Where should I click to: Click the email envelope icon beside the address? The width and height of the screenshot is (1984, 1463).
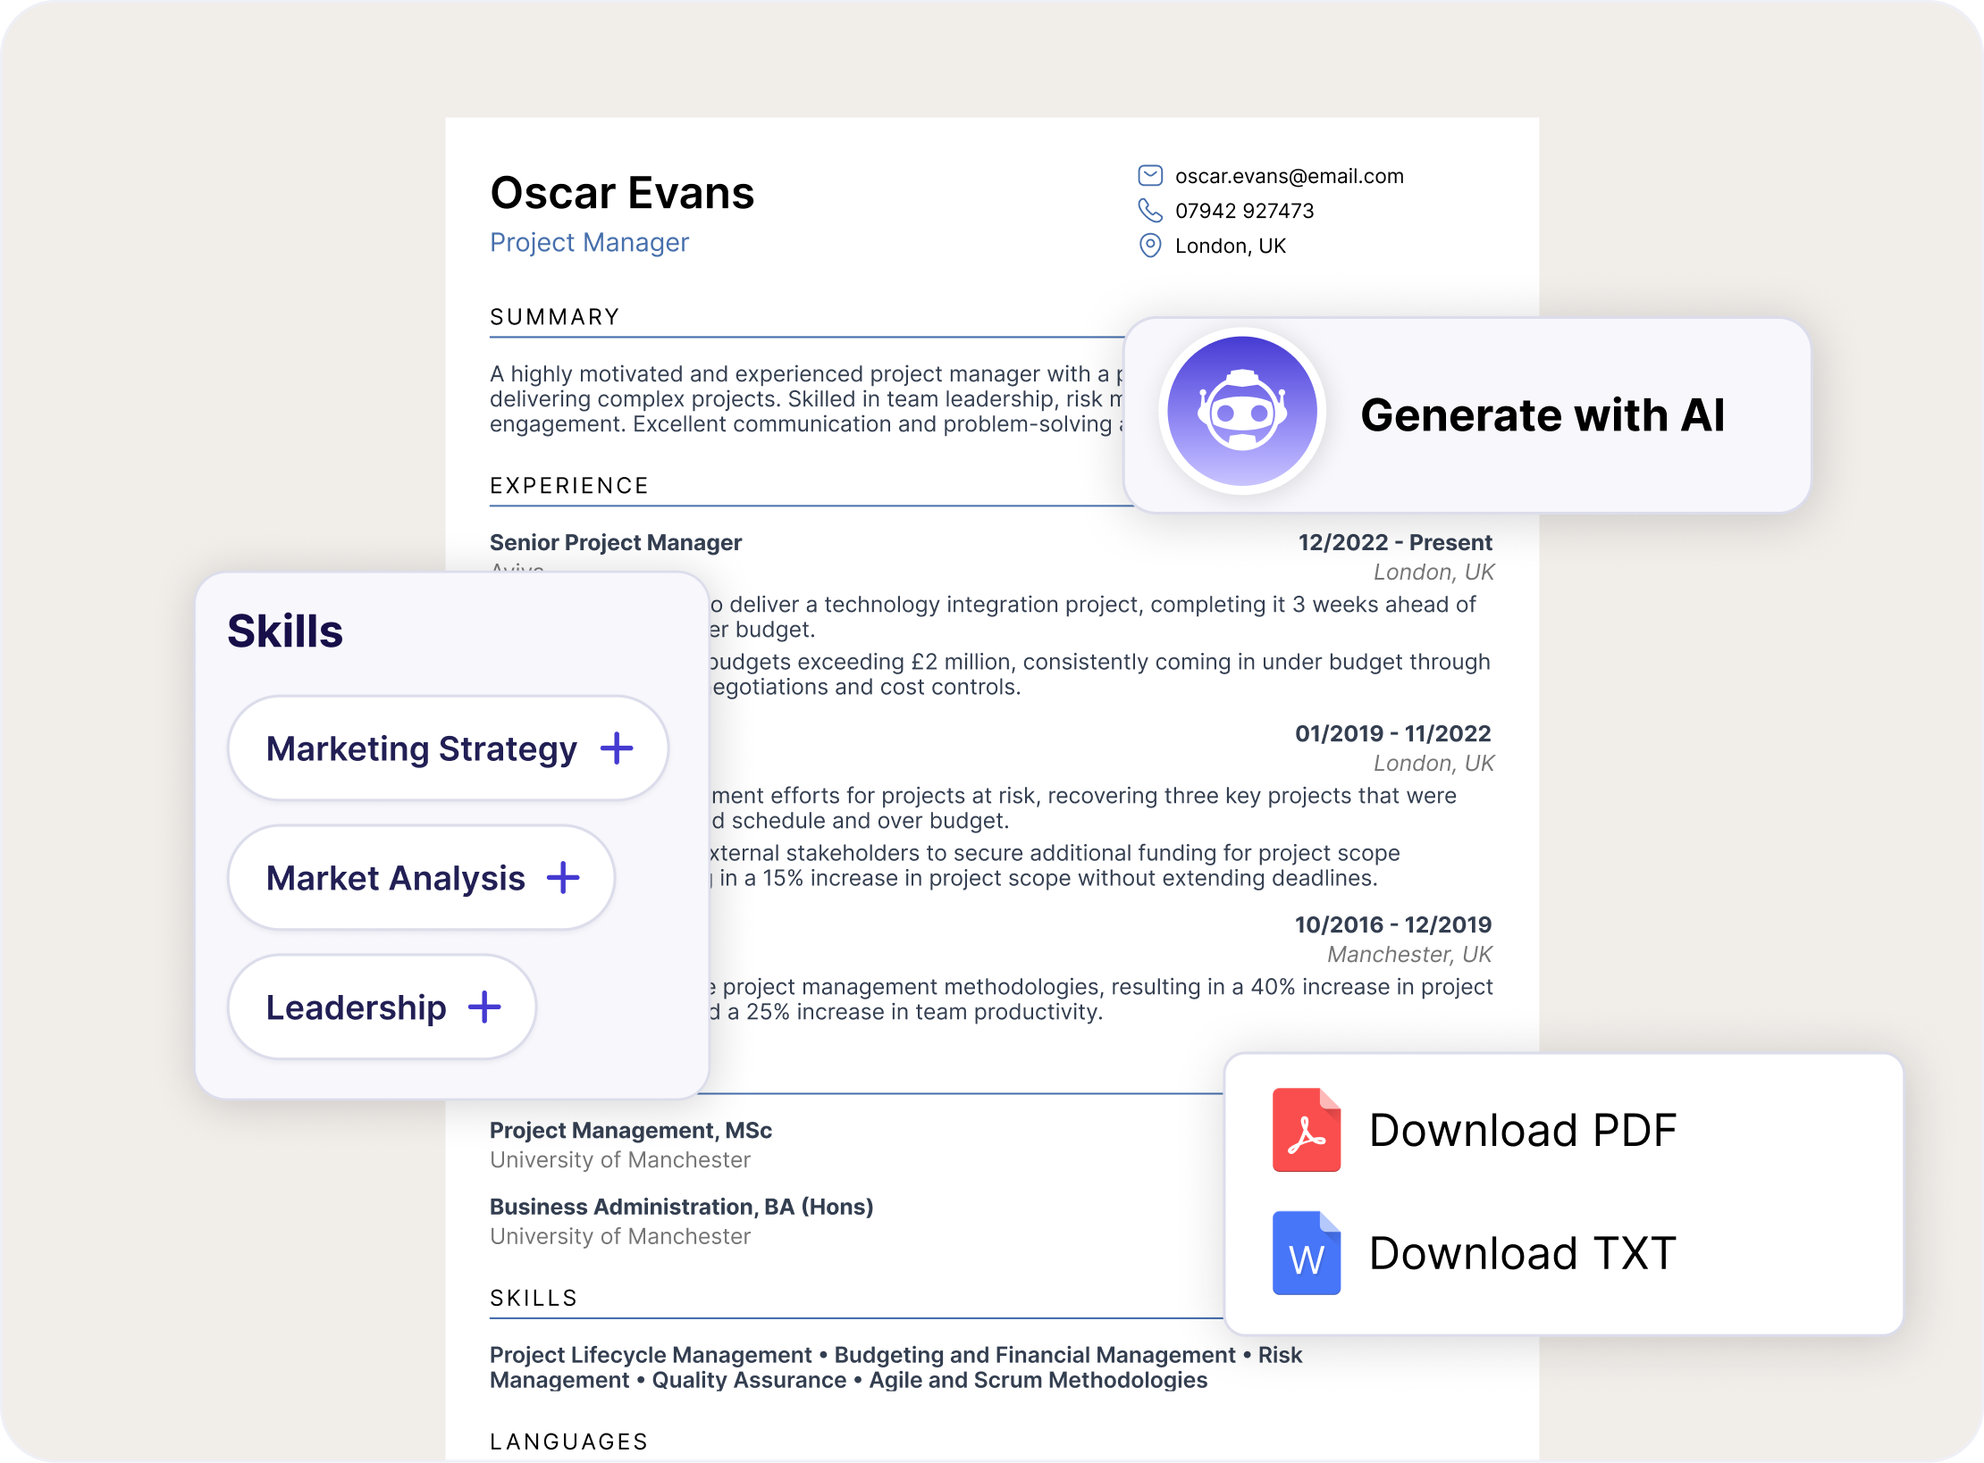click(x=1151, y=176)
